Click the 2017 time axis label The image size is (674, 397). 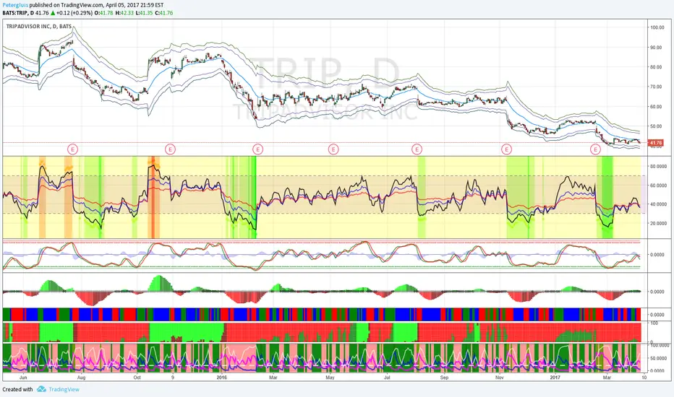click(555, 378)
